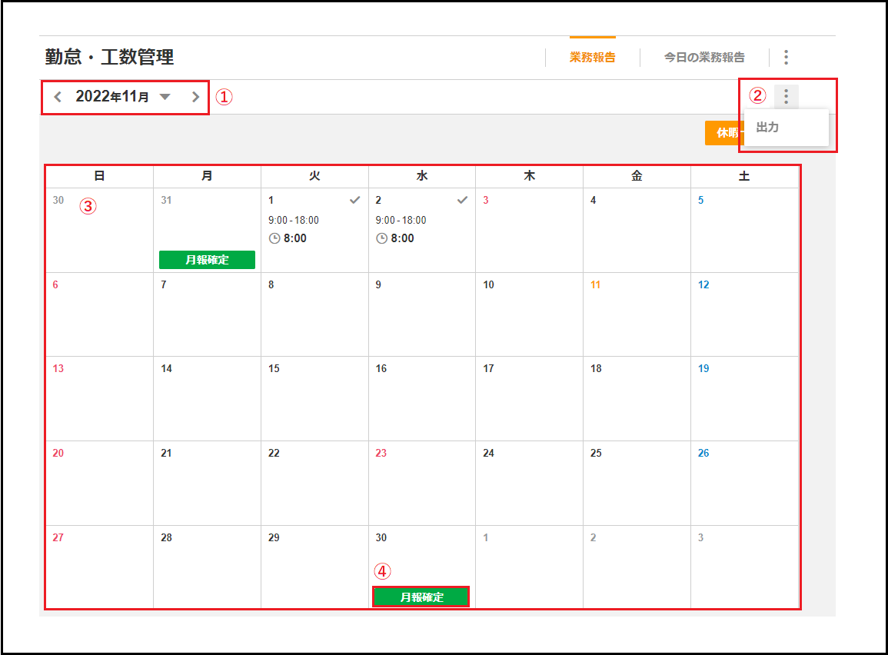
Task: Click the header three-dot menu beside 今日の業務報告
Action: pos(785,58)
